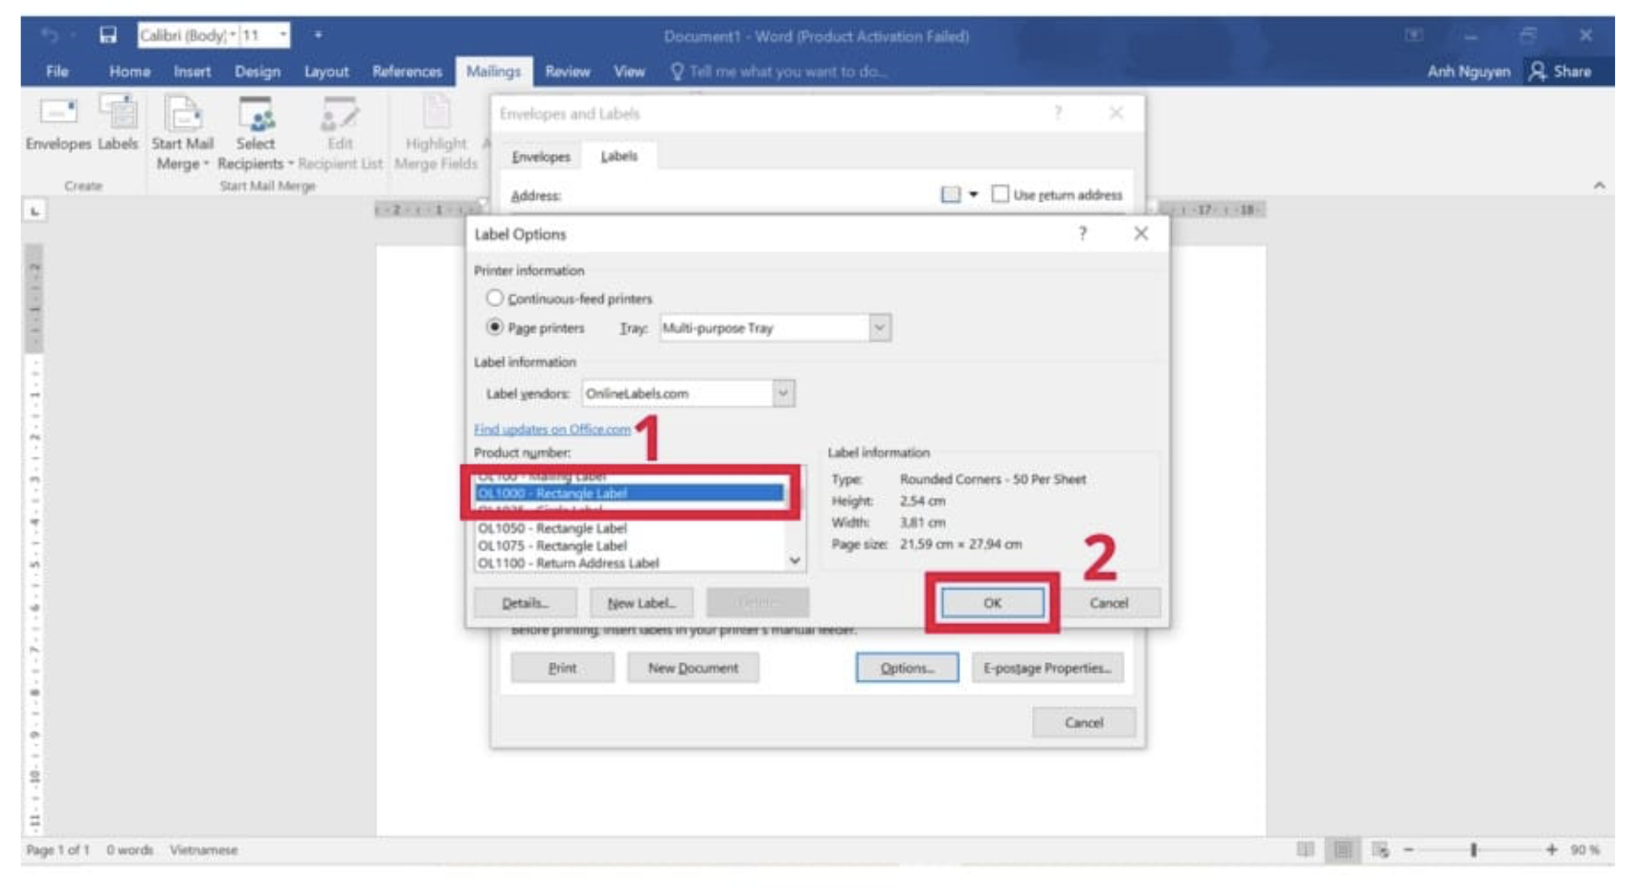Select the Page printers radio button

pos(495,327)
